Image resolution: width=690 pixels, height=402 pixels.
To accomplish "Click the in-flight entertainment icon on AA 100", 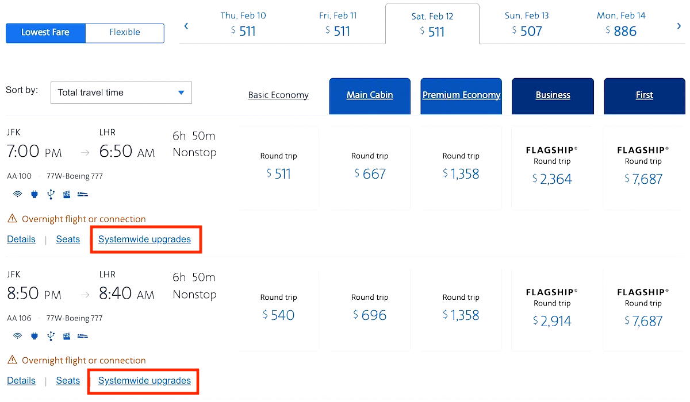I will (x=67, y=194).
